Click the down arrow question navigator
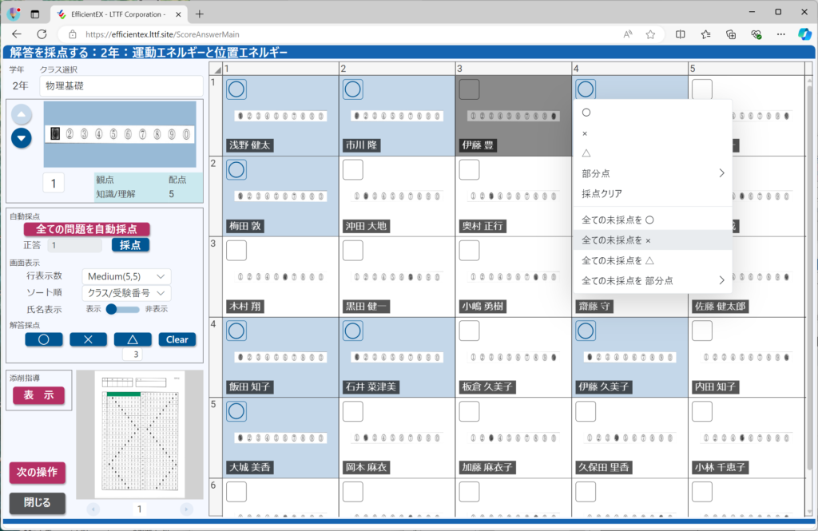This screenshot has width=818, height=531. coord(22,137)
